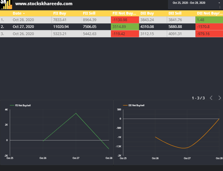The image size is (223, 171).
Task: Open www.stockskhareedo.com link
Action: coord(44,4)
